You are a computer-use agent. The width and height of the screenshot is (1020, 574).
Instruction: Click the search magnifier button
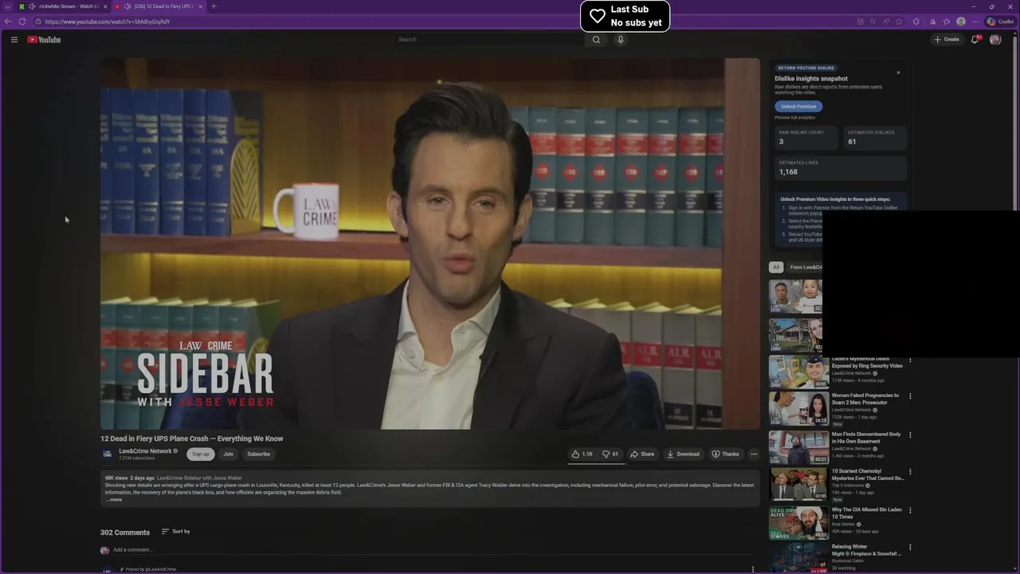pyautogui.click(x=596, y=39)
